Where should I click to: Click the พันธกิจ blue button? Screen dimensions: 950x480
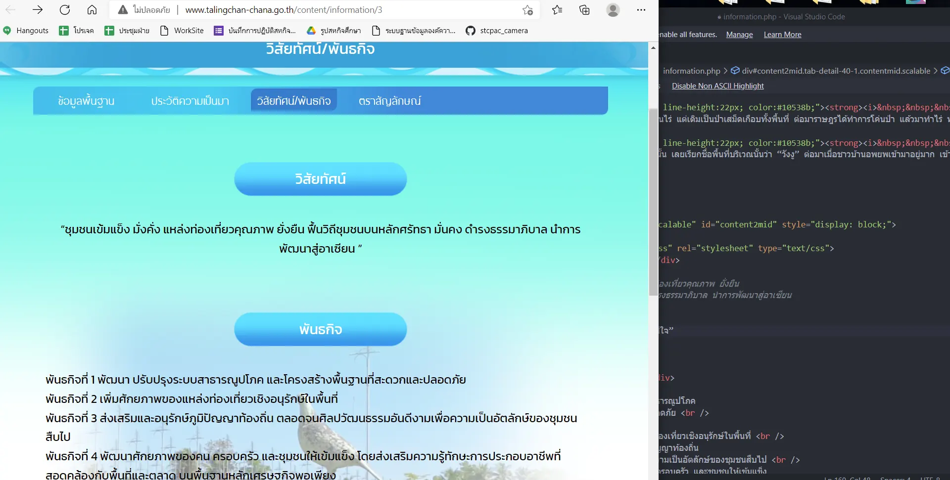tap(321, 329)
